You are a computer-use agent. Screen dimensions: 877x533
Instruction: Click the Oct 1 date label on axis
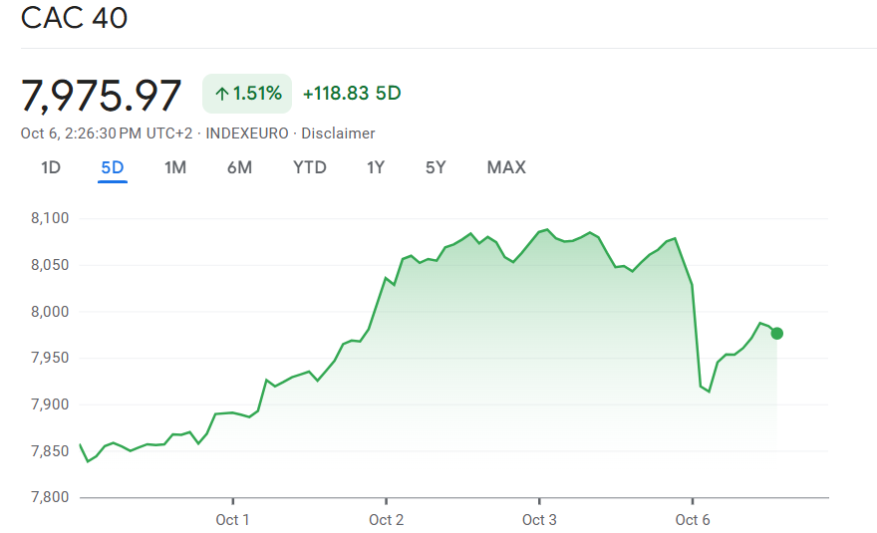click(232, 519)
